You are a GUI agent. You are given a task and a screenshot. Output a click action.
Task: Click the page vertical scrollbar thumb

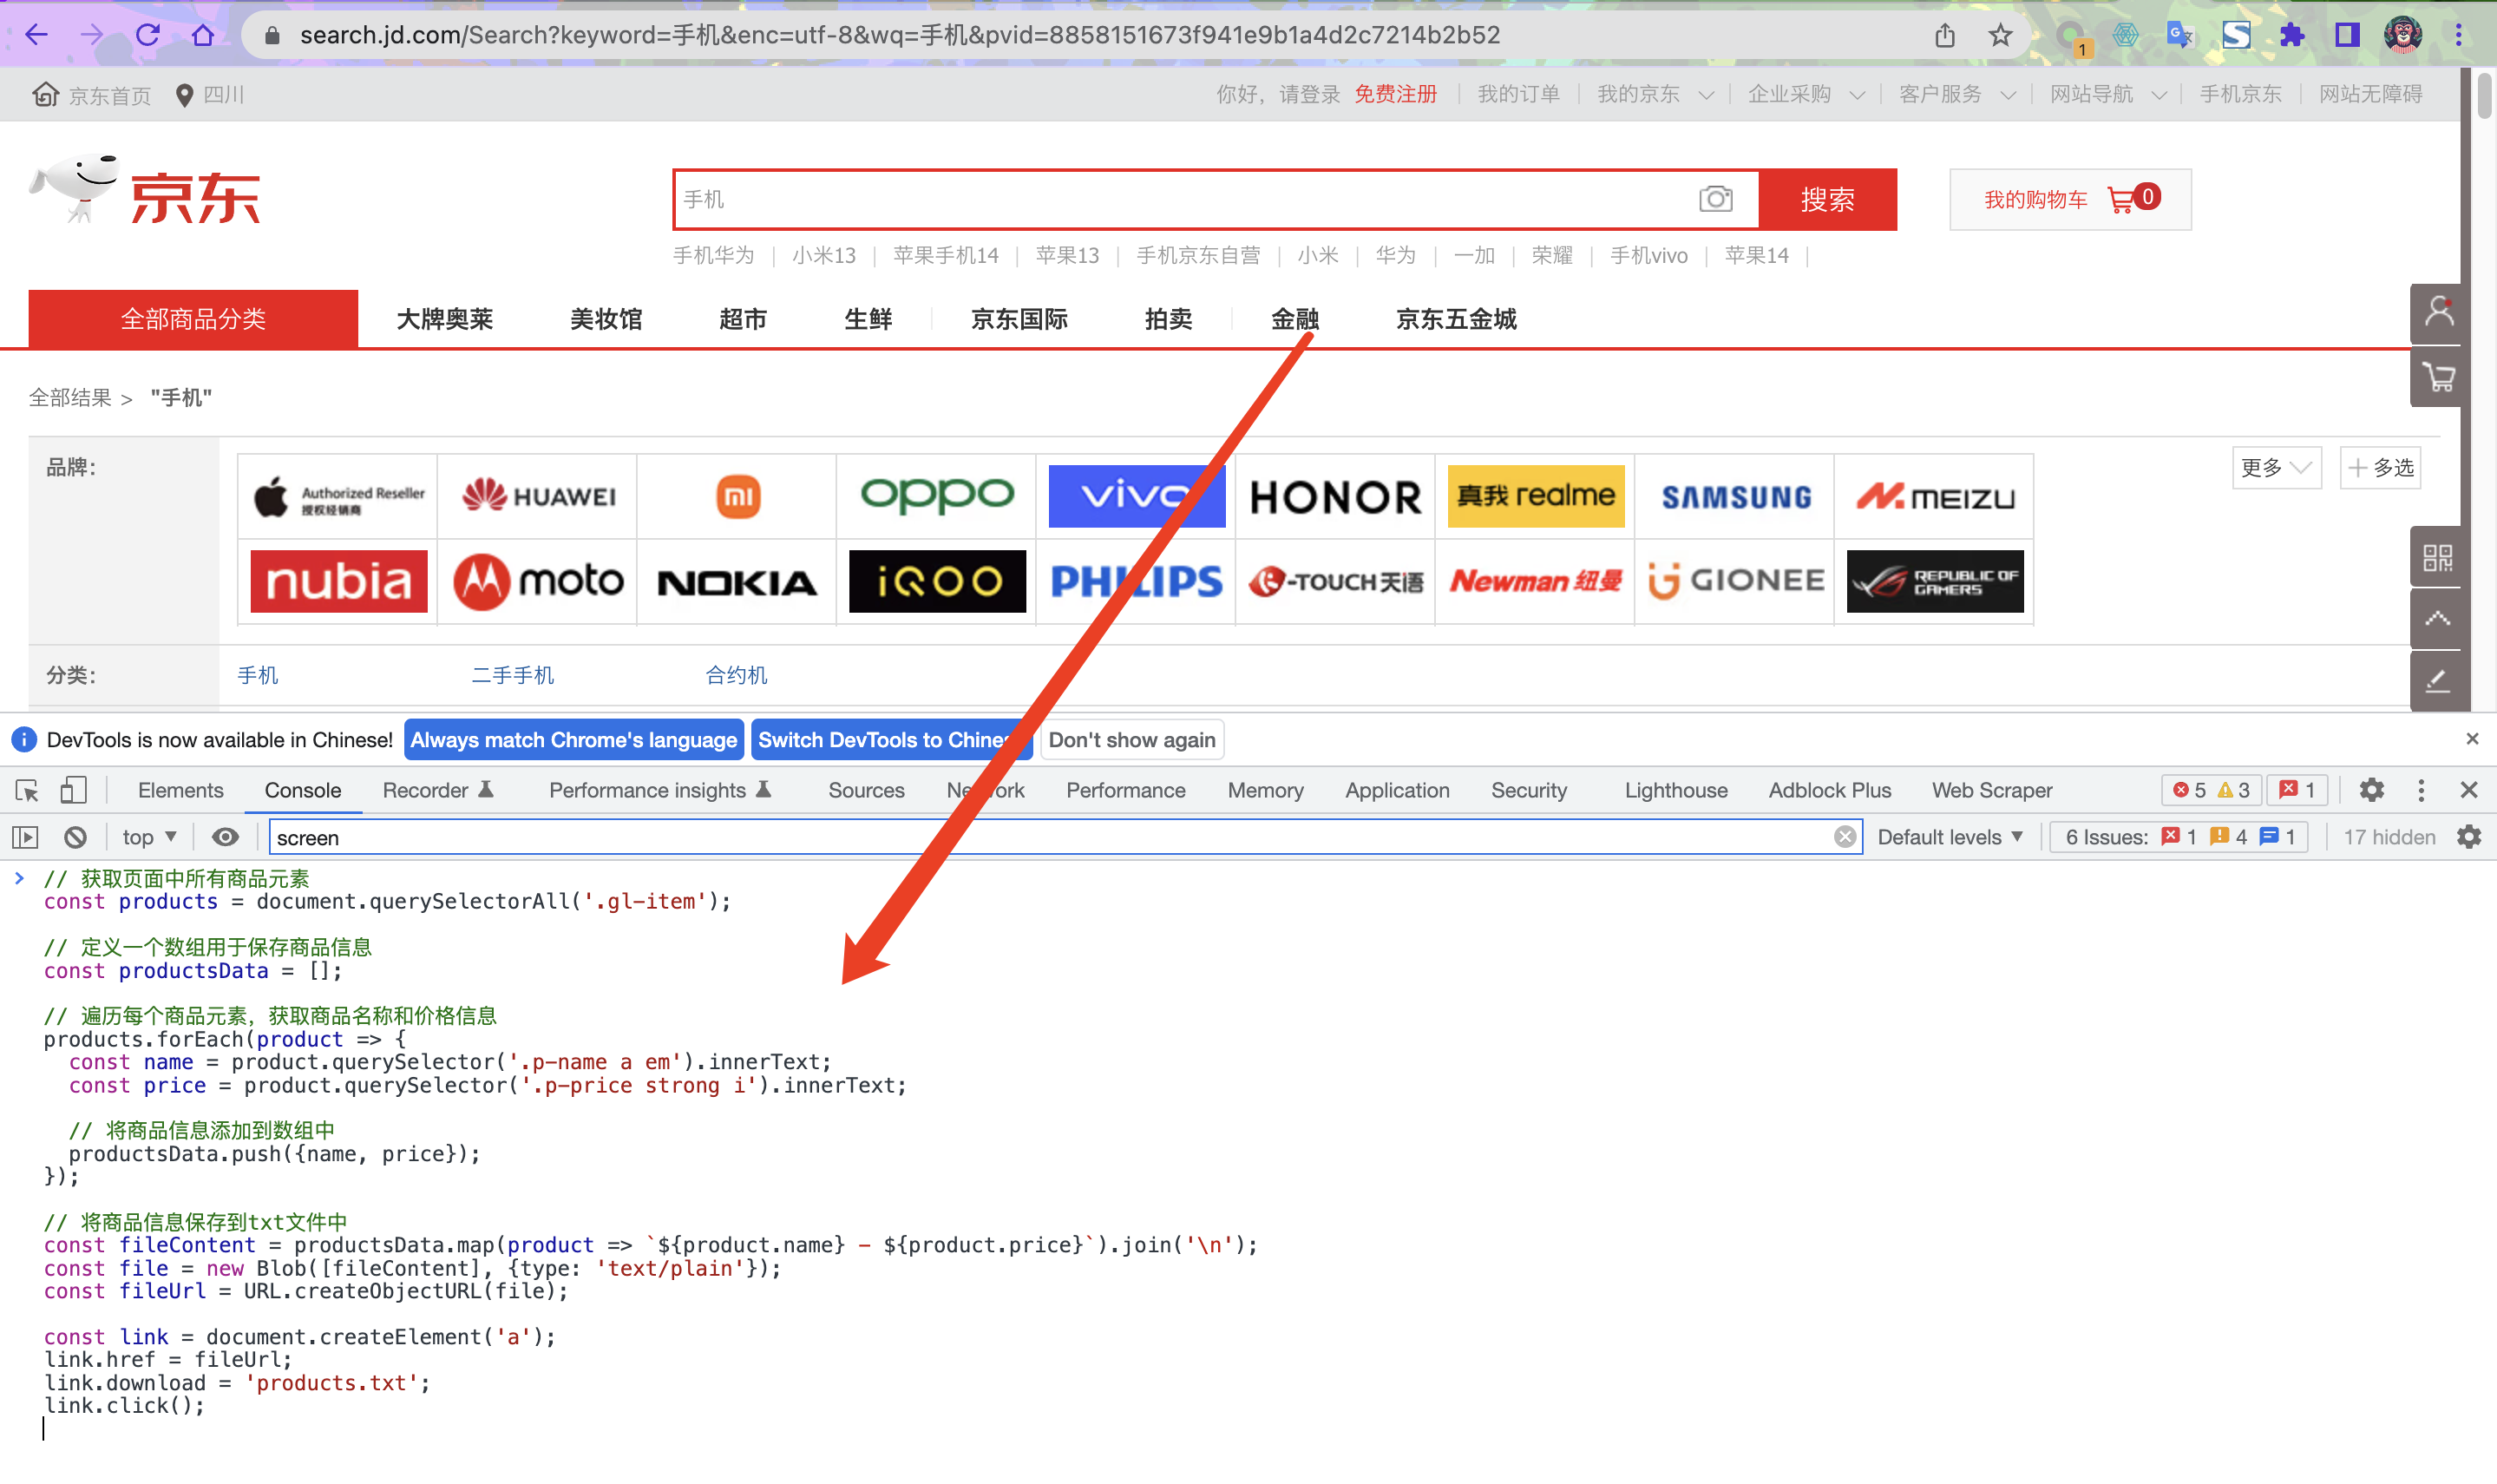click(x=2484, y=95)
